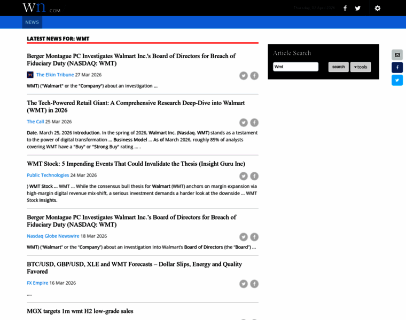Click the WN.com logo
This screenshot has height=320, width=406.
click(41, 8)
